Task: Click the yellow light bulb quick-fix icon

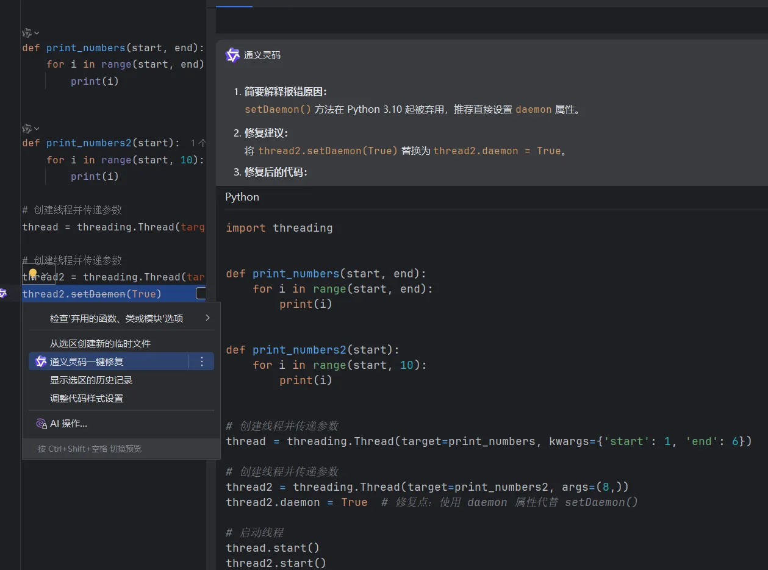Action: click(x=33, y=274)
